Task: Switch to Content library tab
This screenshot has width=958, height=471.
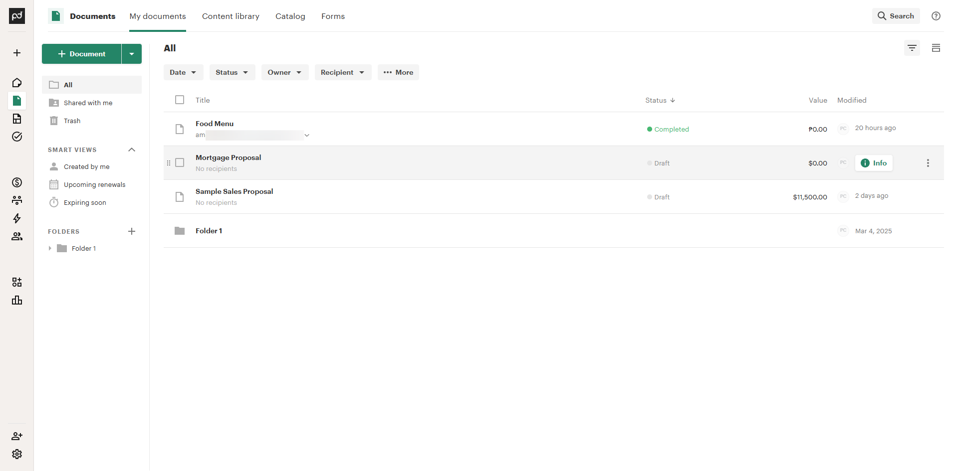Action: 231,16
